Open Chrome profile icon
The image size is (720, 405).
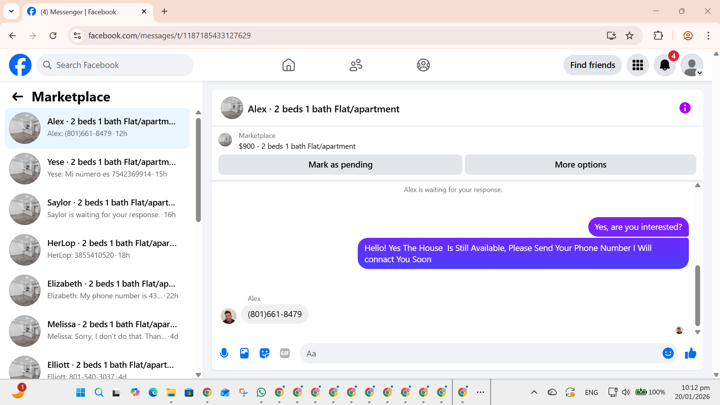[688, 36]
